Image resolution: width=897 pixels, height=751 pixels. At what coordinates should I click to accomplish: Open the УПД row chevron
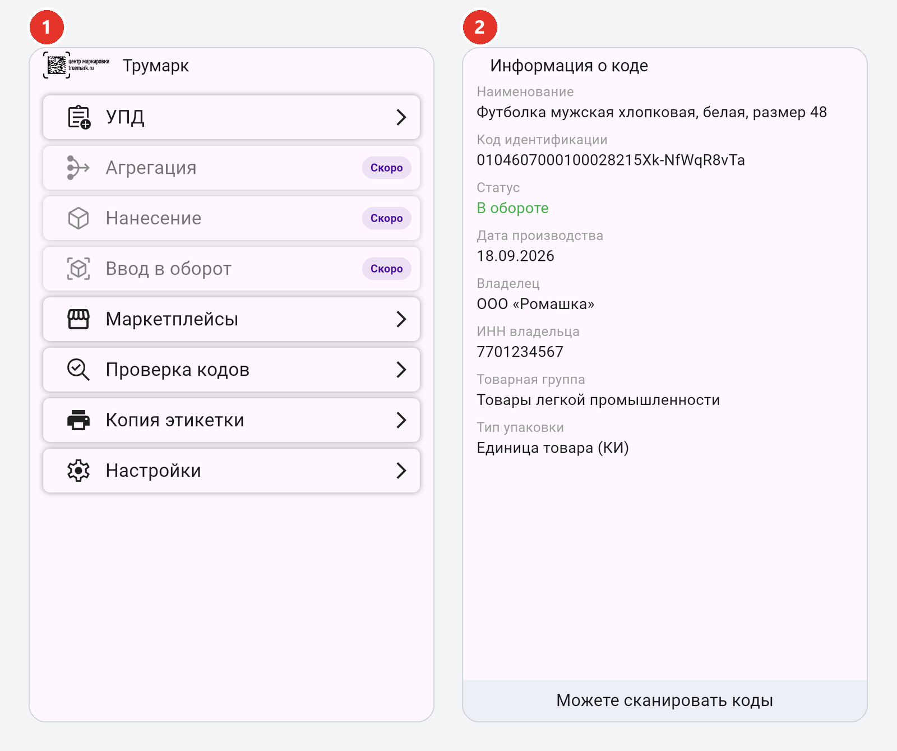pyautogui.click(x=401, y=117)
